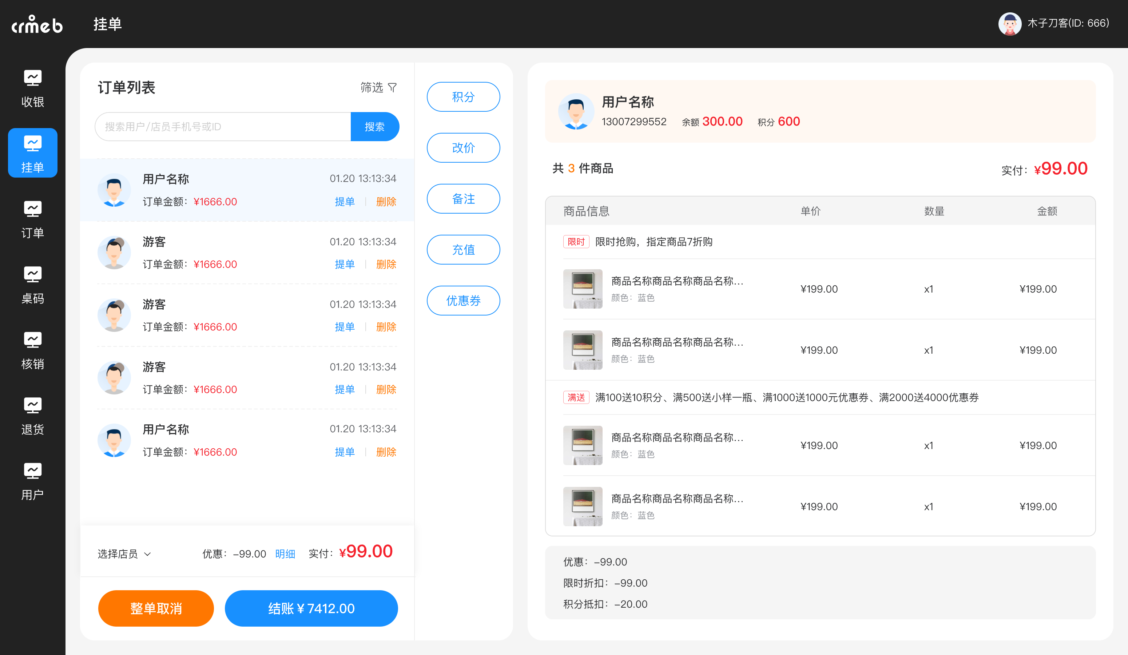Click the 单价 column header
Viewport: 1128px width, 655px height.
[810, 211]
